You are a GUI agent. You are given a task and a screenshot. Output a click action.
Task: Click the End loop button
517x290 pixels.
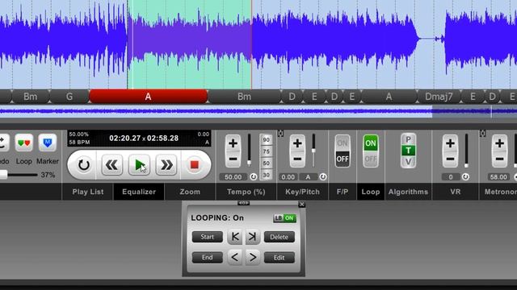pos(207,258)
